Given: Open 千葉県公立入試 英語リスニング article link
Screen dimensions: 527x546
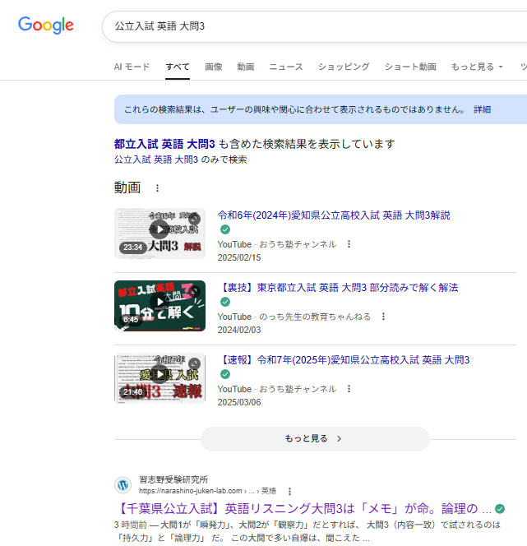Looking at the screenshot, I should pos(303,508).
